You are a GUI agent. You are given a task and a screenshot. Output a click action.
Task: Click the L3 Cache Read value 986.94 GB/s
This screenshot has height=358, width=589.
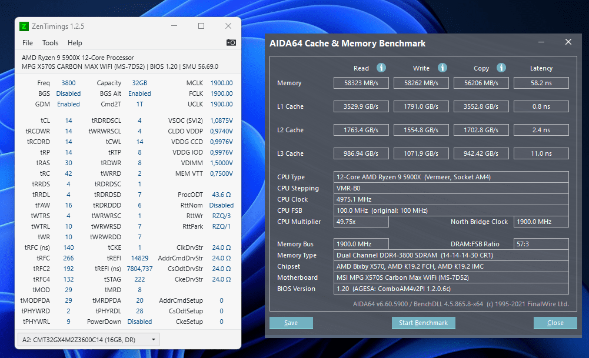pos(361,153)
